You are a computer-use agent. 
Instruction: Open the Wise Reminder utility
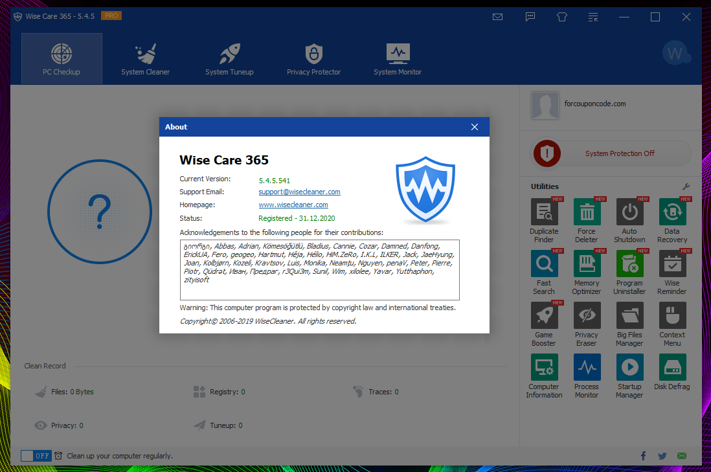tap(672, 273)
